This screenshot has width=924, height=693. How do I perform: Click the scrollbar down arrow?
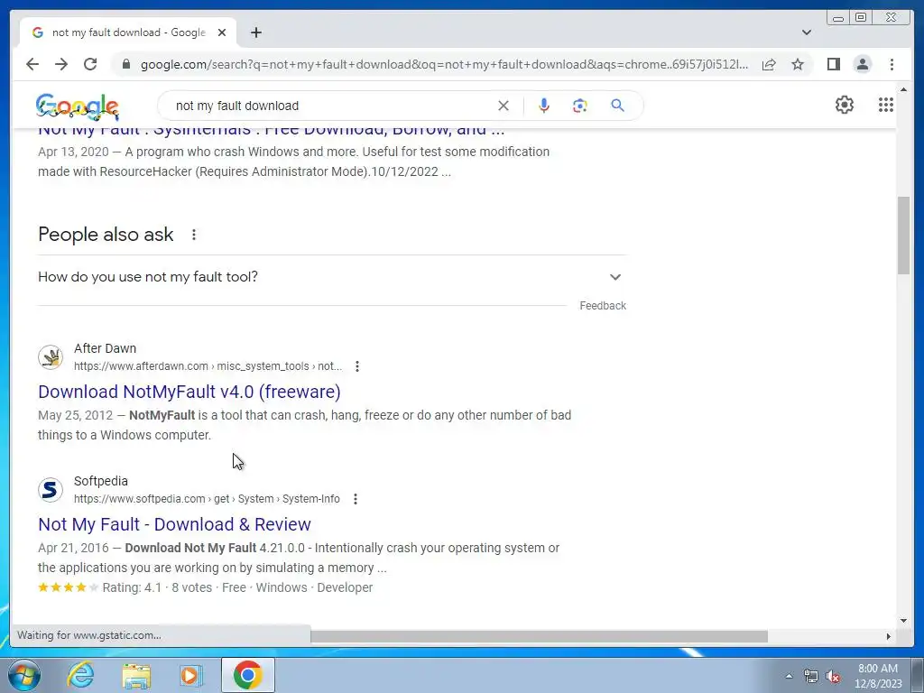[x=904, y=620]
